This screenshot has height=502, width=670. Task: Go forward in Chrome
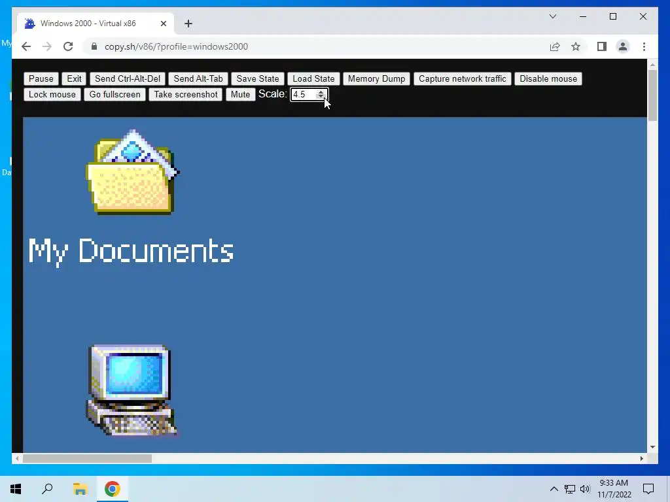point(47,46)
